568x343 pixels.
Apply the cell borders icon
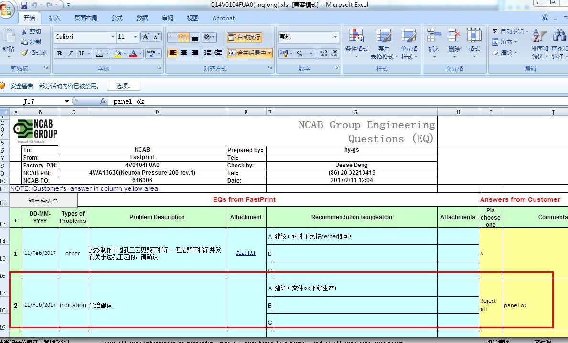99,54
